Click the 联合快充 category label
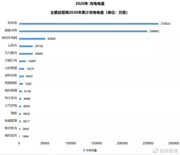The width and height of the screenshot is (180, 155). pyautogui.click(x=11, y=128)
